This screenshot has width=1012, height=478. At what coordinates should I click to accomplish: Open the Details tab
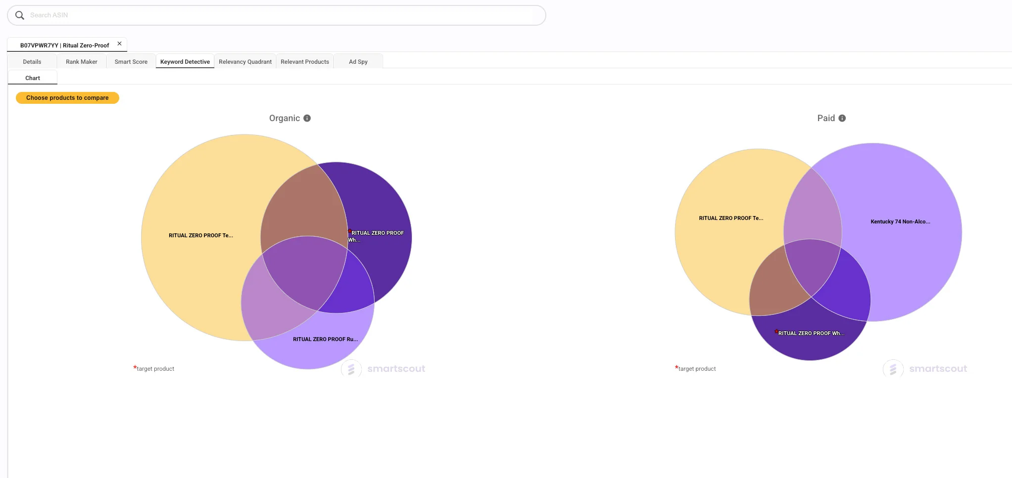coord(32,62)
